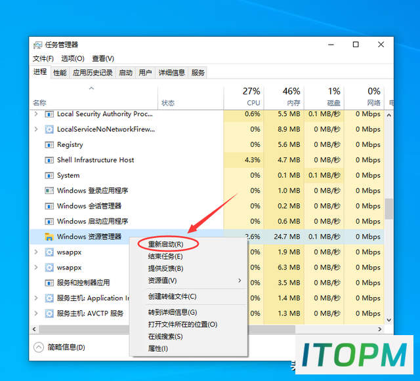Switch to the 服务 tab
Image resolution: width=420 pixels, height=381 pixels.
pos(198,73)
